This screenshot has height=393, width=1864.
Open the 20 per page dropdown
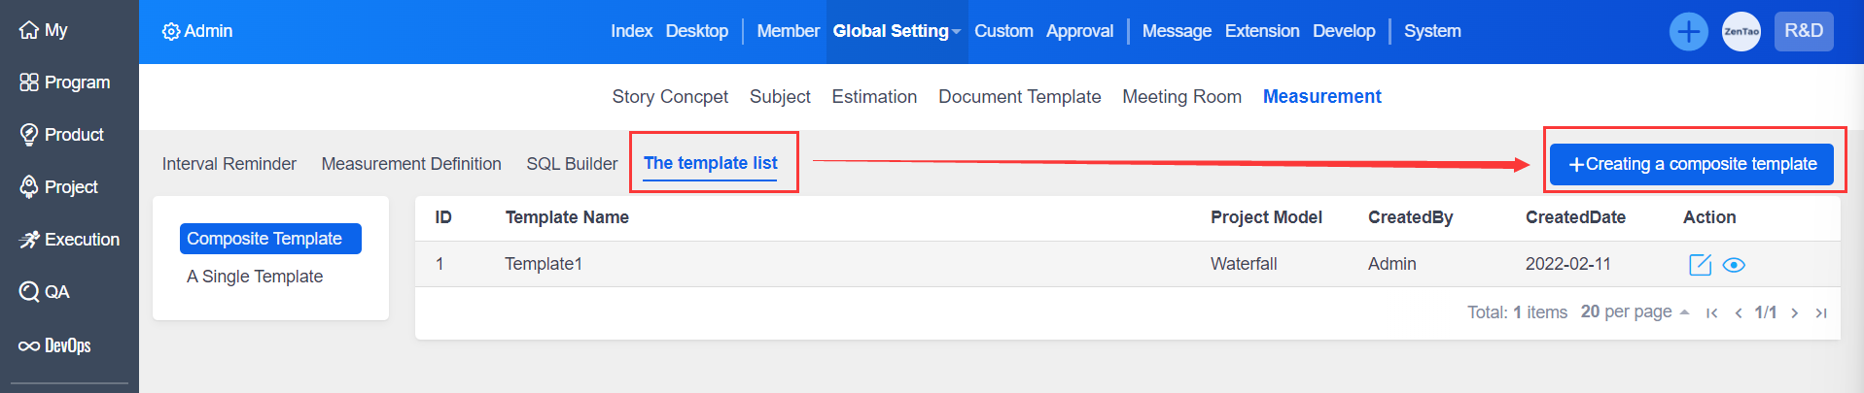pyautogui.click(x=1635, y=311)
